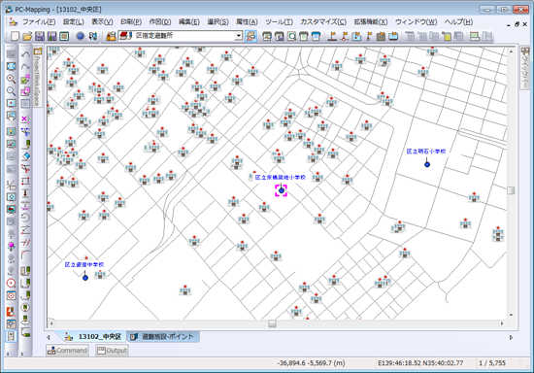534x373 pixels.
Task: Click the blue globe toolbar icon
Action: (x=80, y=36)
